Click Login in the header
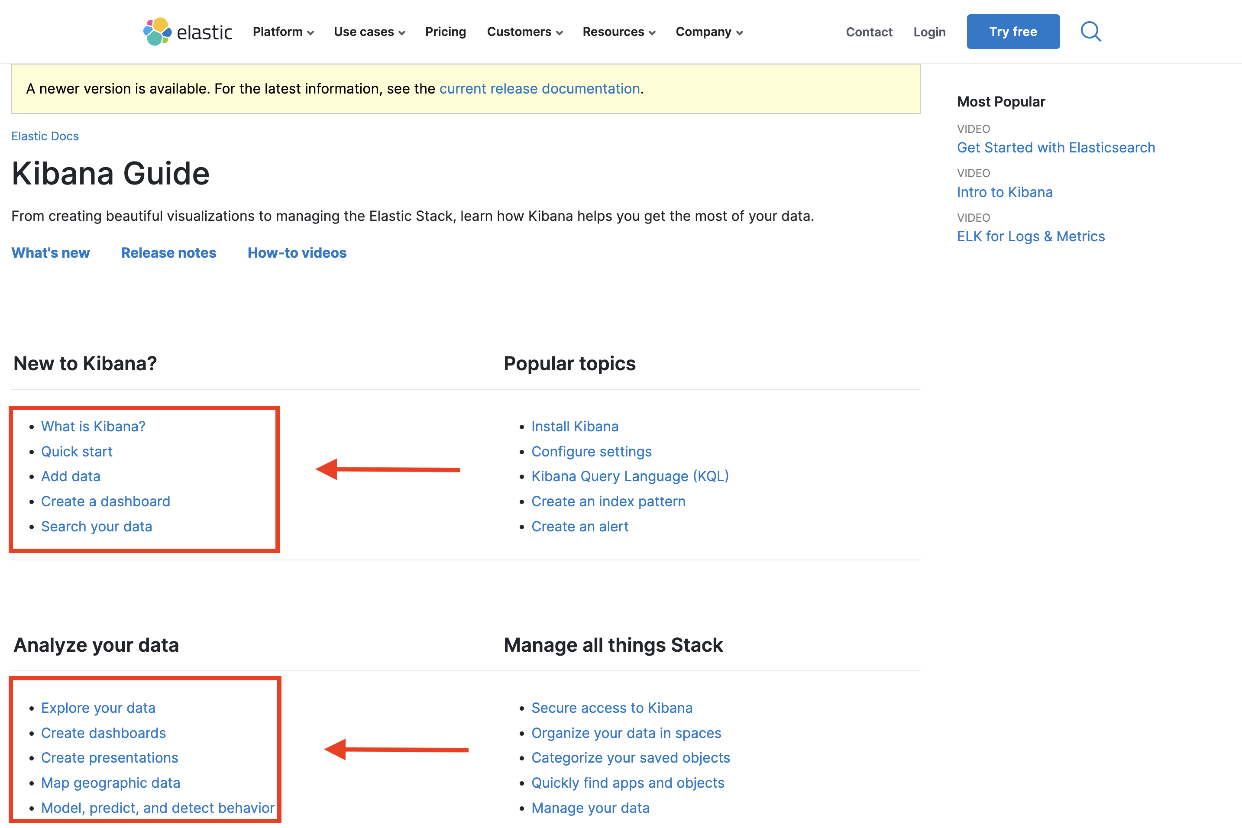 click(929, 32)
